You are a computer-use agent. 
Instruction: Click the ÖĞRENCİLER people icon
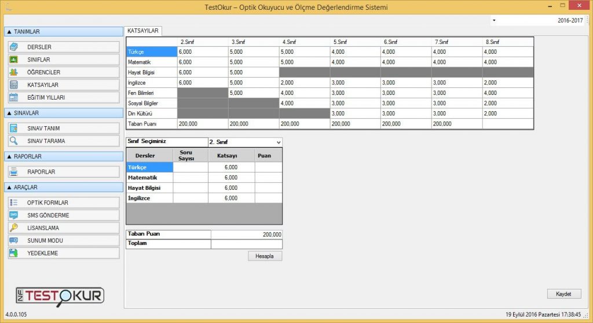pos(14,72)
